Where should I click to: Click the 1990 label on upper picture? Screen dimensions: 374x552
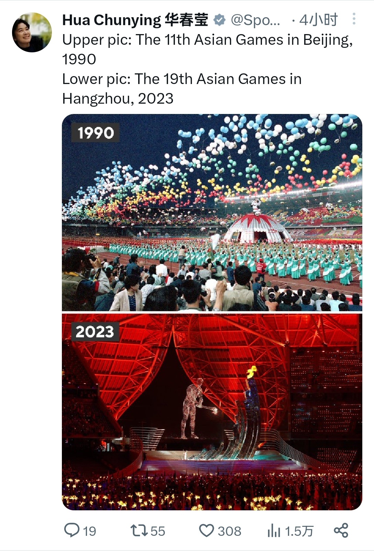pyautogui.click(x=95, y=133)
